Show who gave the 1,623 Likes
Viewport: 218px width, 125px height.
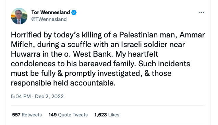coord(107,115)
